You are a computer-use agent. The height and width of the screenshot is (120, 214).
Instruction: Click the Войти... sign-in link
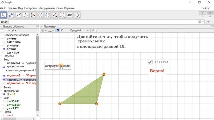tap(206, 8)
